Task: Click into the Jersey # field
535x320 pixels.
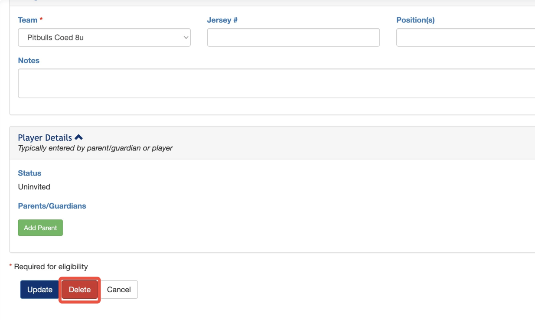Action: coord(293,38)
